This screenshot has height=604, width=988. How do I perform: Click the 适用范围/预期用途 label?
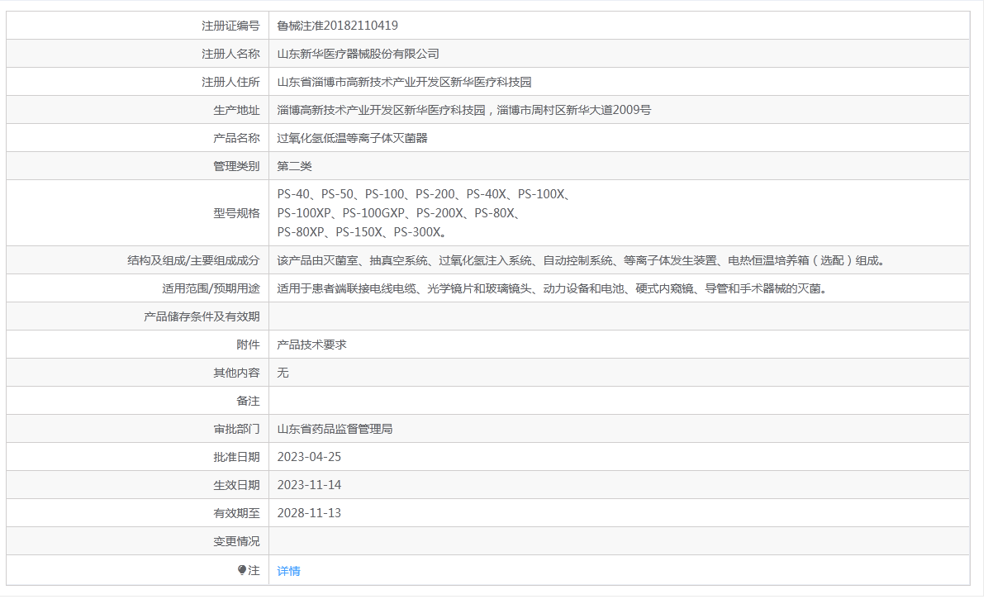coord(211,288)
